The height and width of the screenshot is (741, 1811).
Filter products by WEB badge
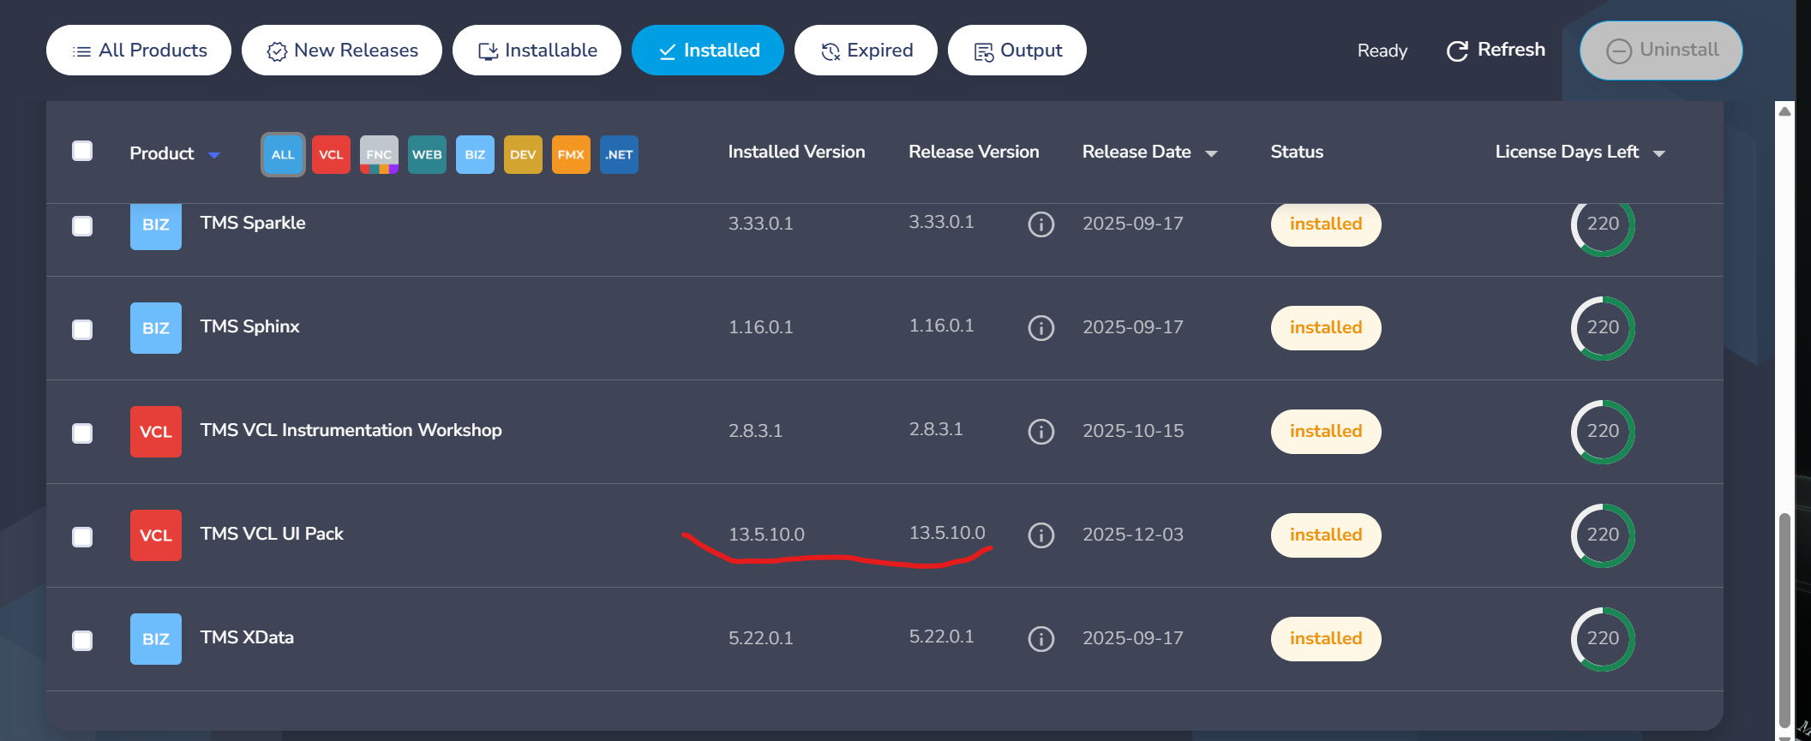(x=427, y=155)
